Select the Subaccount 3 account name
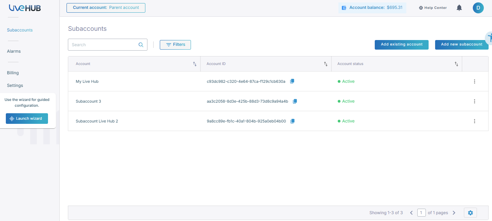The height and width of the screenshot is (221, 492). coord(88,101)
